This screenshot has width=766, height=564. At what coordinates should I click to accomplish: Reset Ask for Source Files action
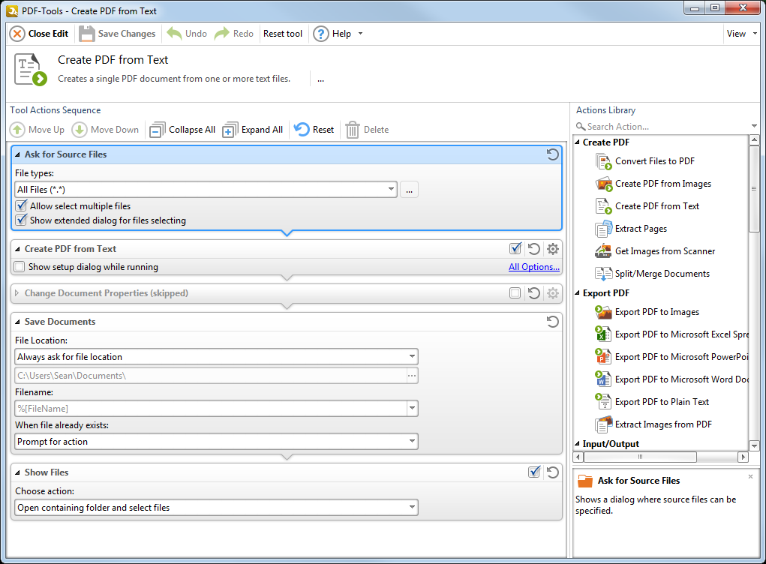coord(552,154)
